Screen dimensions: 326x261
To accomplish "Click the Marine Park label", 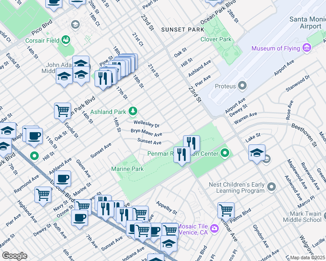I will [127, 169].
